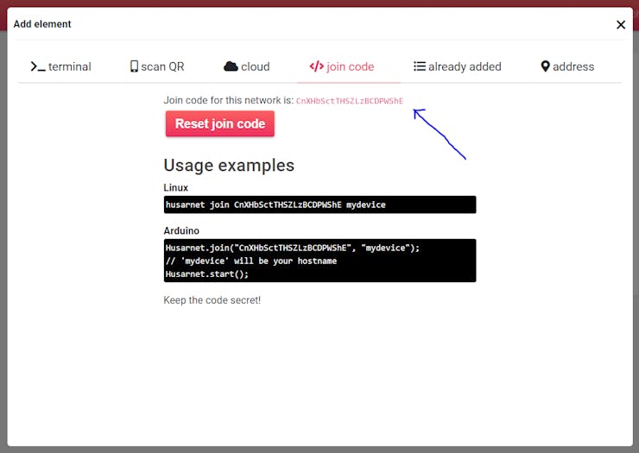This screenshot has width=639, height=453.
Task: Click the Husarnet.join Arduino code line
Action: [293, 248]
